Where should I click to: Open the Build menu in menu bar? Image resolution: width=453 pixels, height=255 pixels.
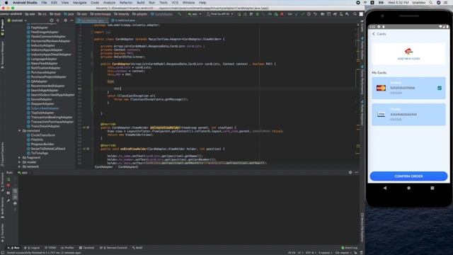tap(141, 3)
